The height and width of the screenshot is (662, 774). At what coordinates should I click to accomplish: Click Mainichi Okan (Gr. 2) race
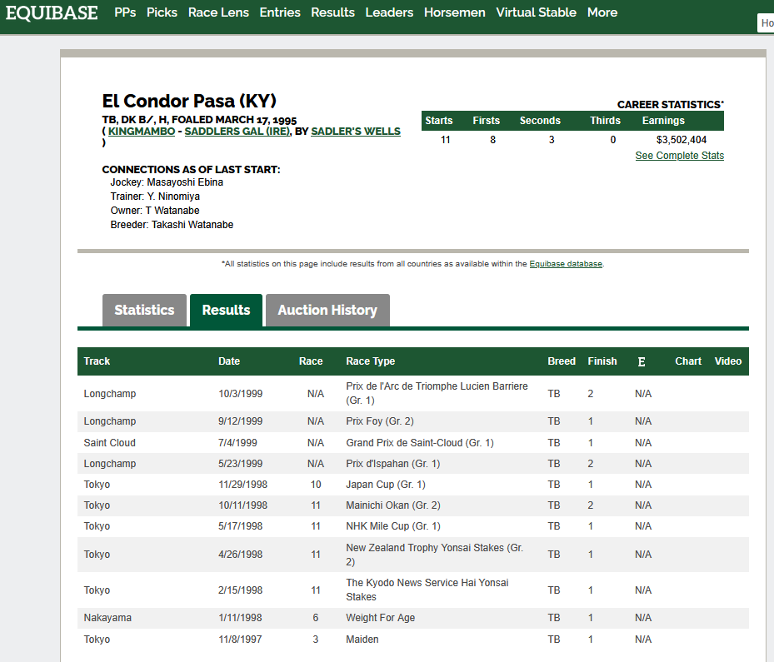393,505
